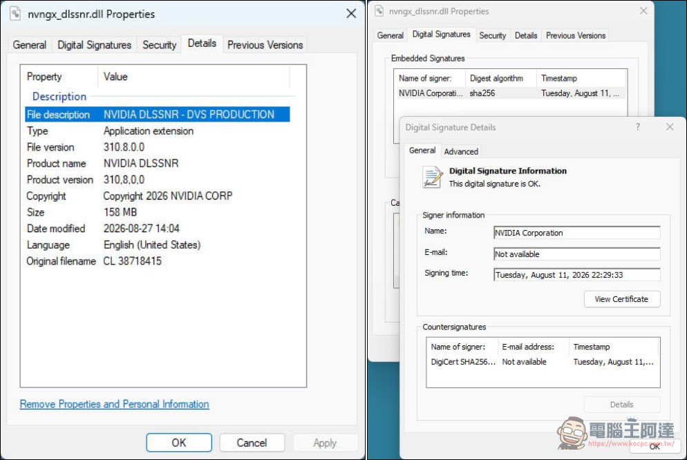Click OK in left Properties window
687x460 pixels.
pyautogui.click(x=179, y=443)
